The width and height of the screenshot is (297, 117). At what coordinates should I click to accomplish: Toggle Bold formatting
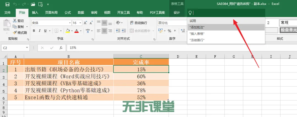34,31
